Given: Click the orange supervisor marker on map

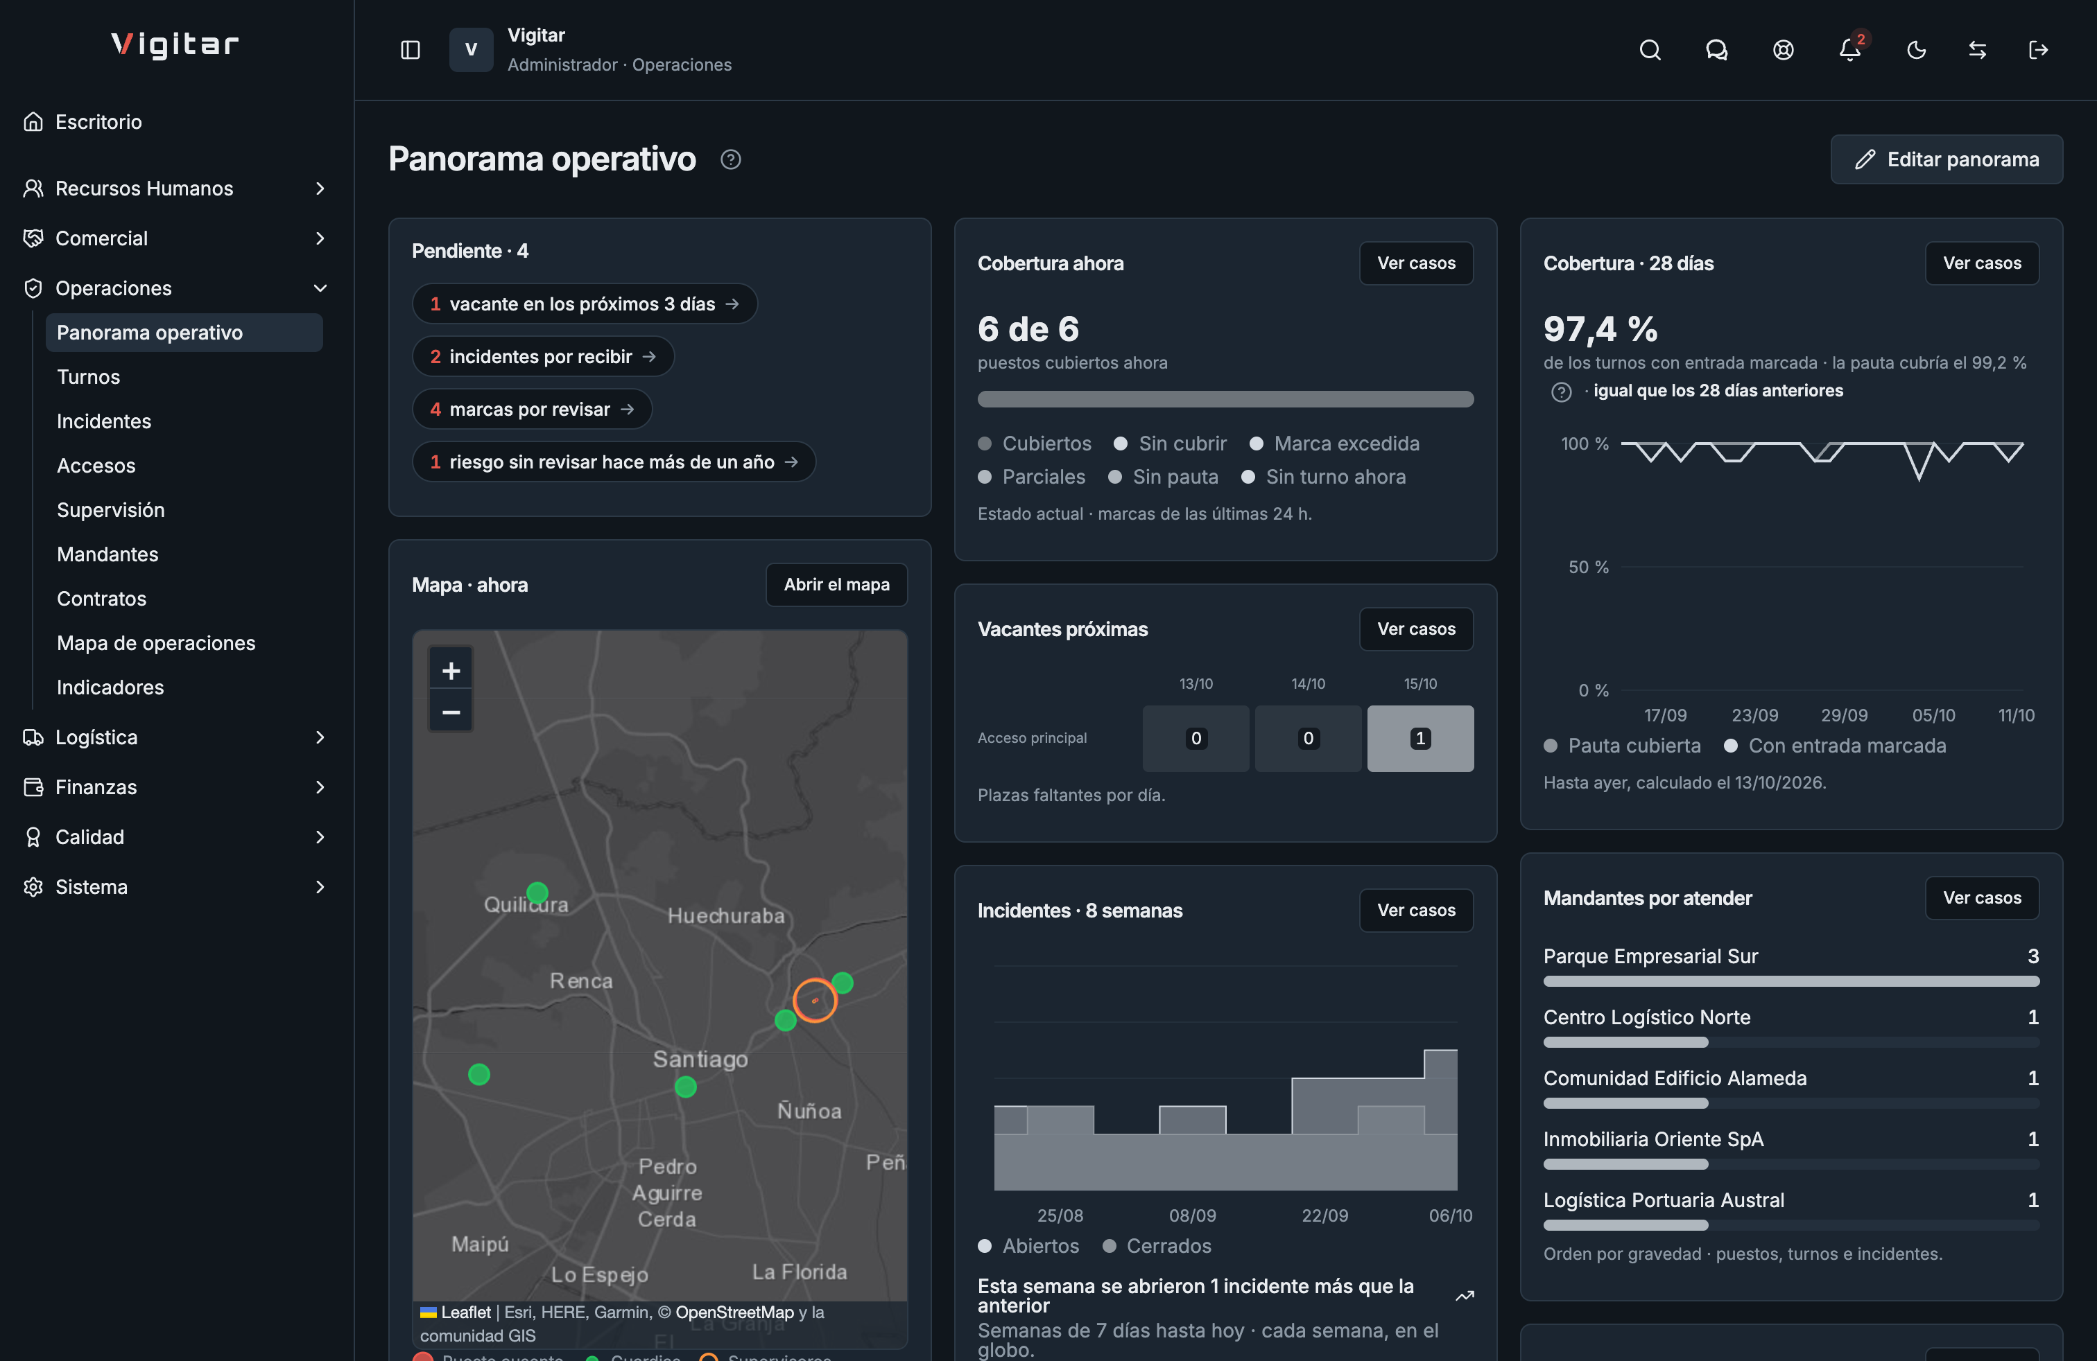Looking at the screenshot, I should pos(815,1000).
